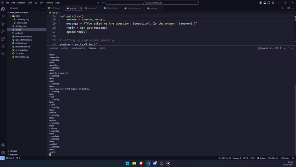Open the Accounts menu icon
The image size is (296, 167).
3,145
